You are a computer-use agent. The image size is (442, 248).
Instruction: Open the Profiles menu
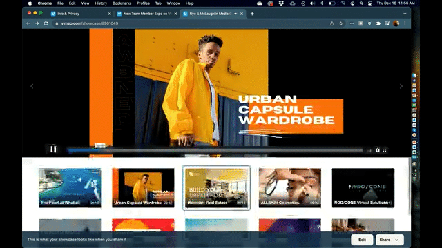[143, 3]
